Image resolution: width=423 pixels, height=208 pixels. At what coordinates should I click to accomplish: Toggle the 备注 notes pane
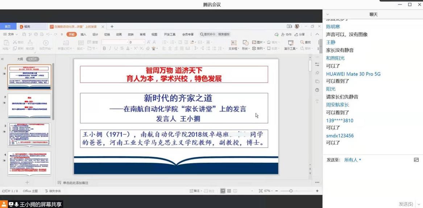tap(195, 191)
